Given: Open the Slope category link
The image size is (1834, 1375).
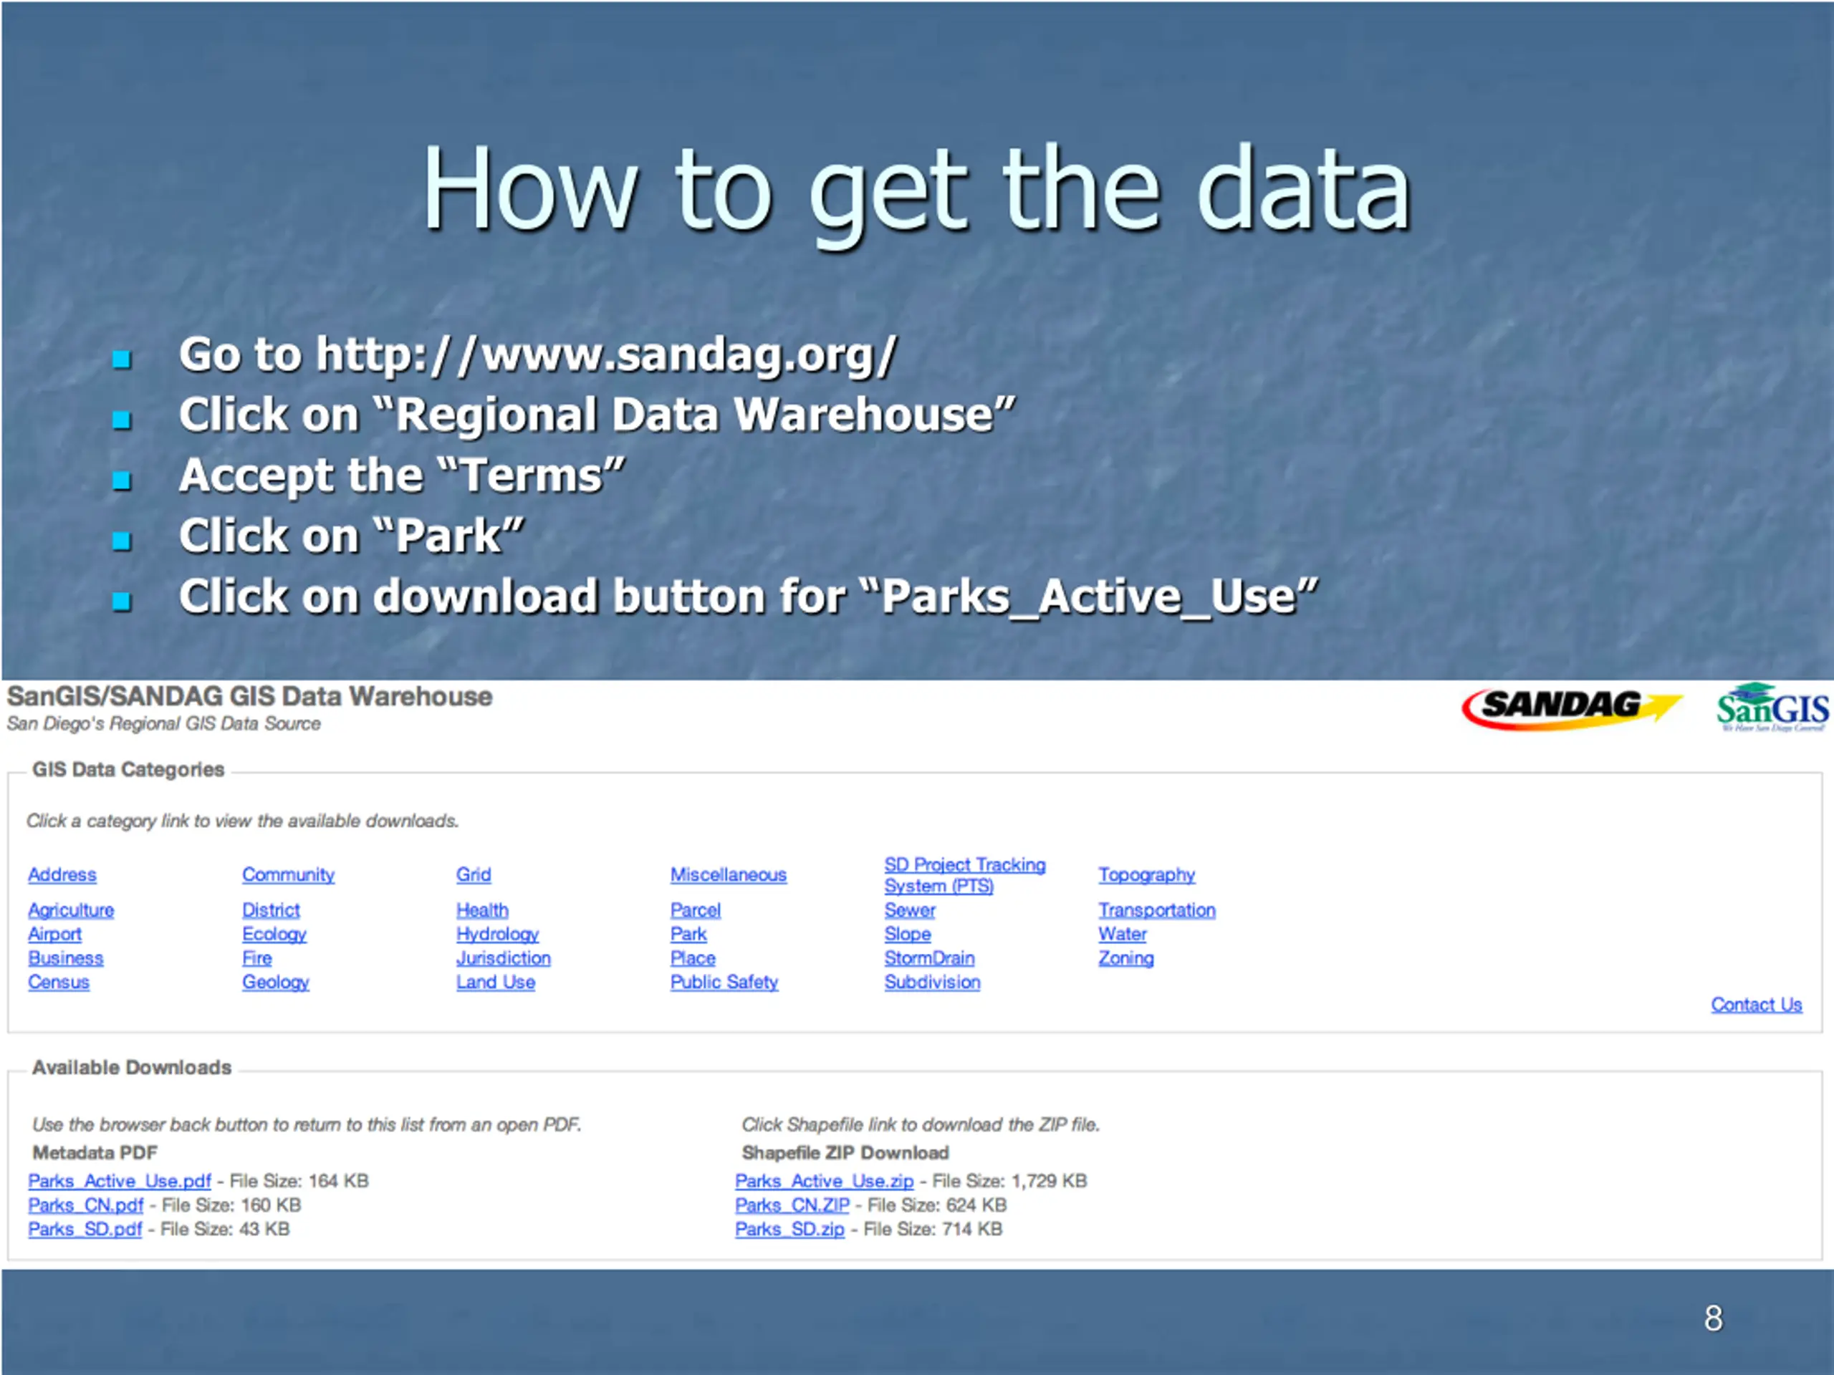Looking at the screenshot, I should coord(908,934).
